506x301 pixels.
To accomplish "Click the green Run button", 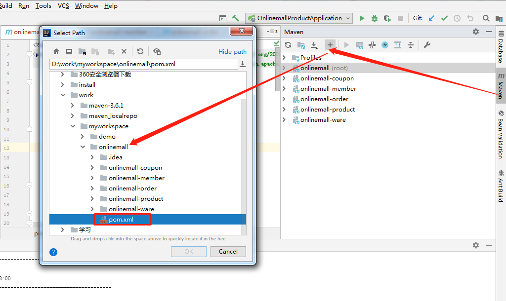I will coord(362,18).
